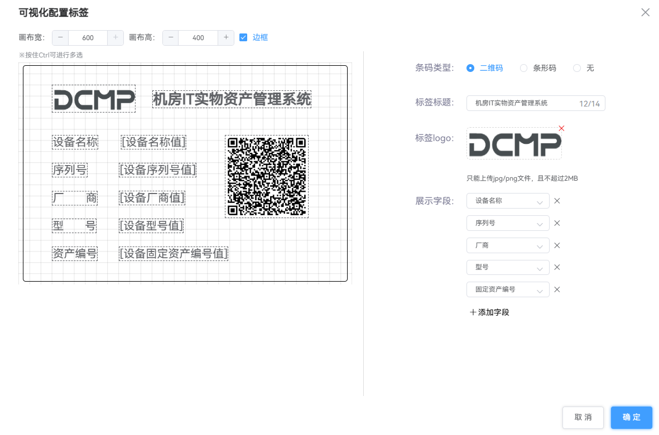659x435 pixels.
Task: Select the QR code on canvas
Action: [x=267, y=176]
